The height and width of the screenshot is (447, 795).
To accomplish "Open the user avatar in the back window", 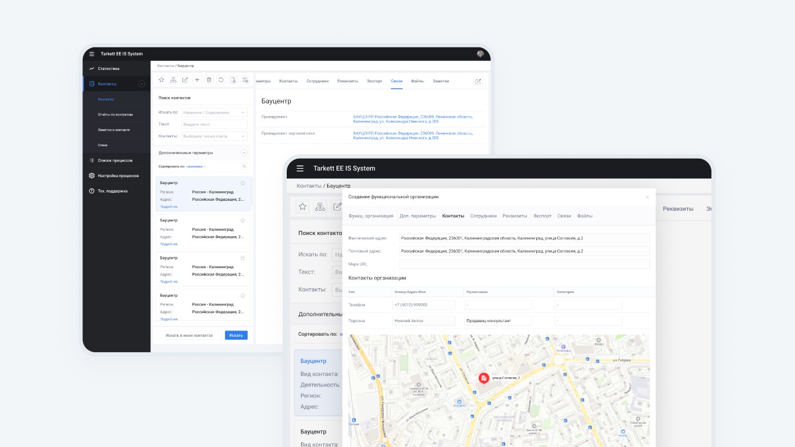I will 480,54.
